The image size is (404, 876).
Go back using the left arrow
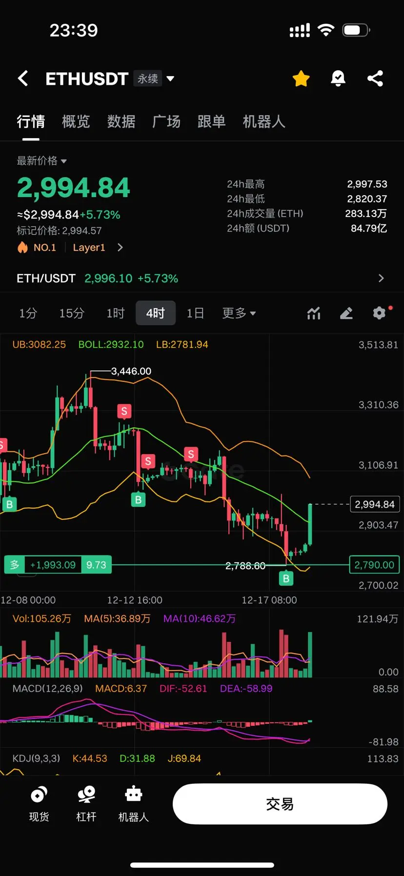[x=23, y=79]
